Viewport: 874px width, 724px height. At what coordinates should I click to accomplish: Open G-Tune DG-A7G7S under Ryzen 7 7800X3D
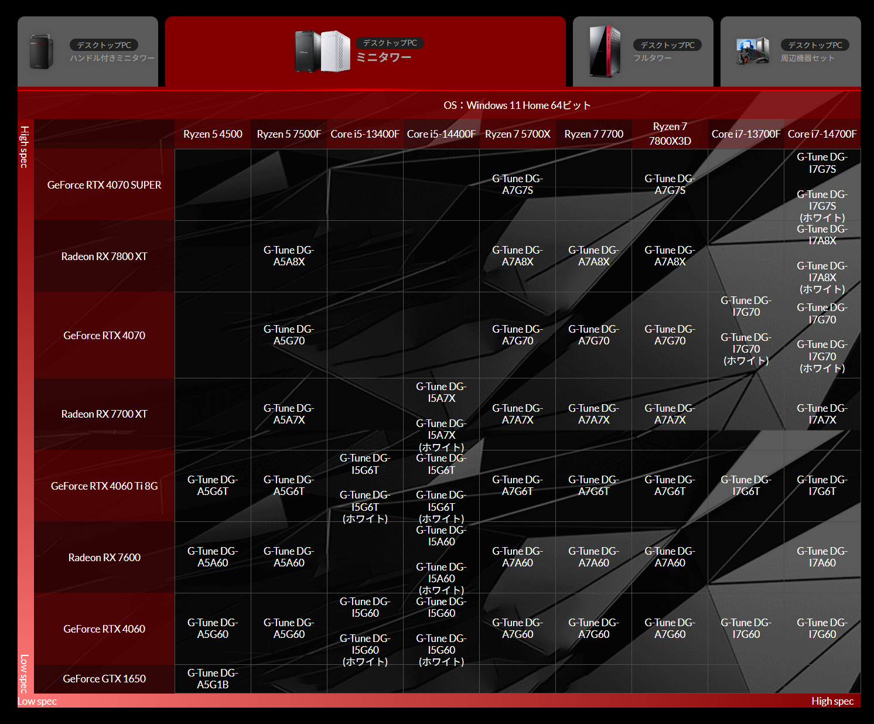click(670, 185)
